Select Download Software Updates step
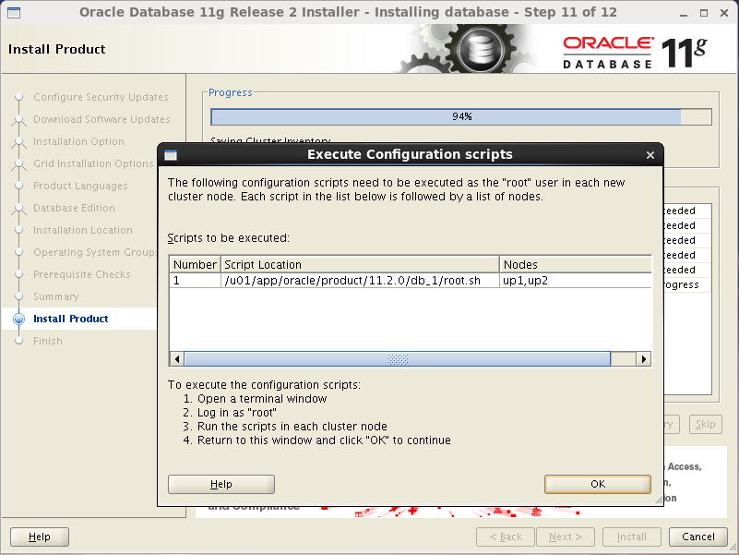This screenshot has width=739, height=555. point(101,119)
